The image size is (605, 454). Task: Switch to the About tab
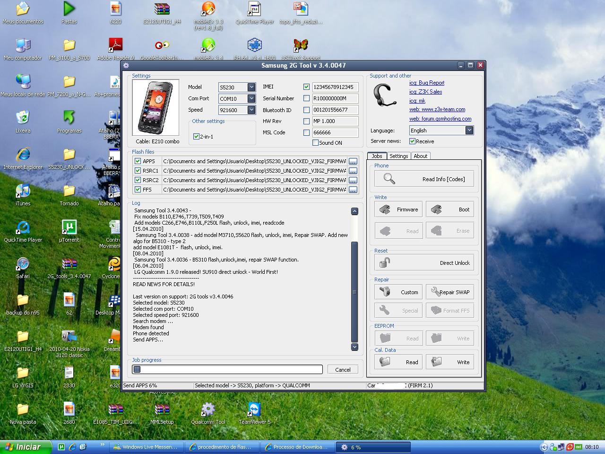[x=420, y=156]
